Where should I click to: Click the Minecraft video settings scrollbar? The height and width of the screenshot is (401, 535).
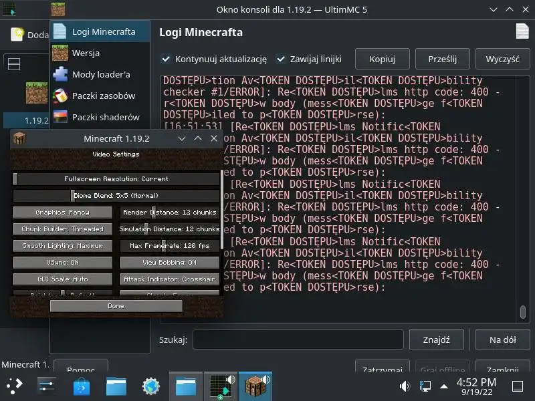click(222, 209)
